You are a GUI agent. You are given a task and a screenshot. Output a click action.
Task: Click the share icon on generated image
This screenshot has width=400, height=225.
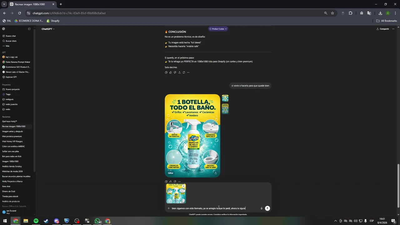pyautogui.click(x=216, y=173)
